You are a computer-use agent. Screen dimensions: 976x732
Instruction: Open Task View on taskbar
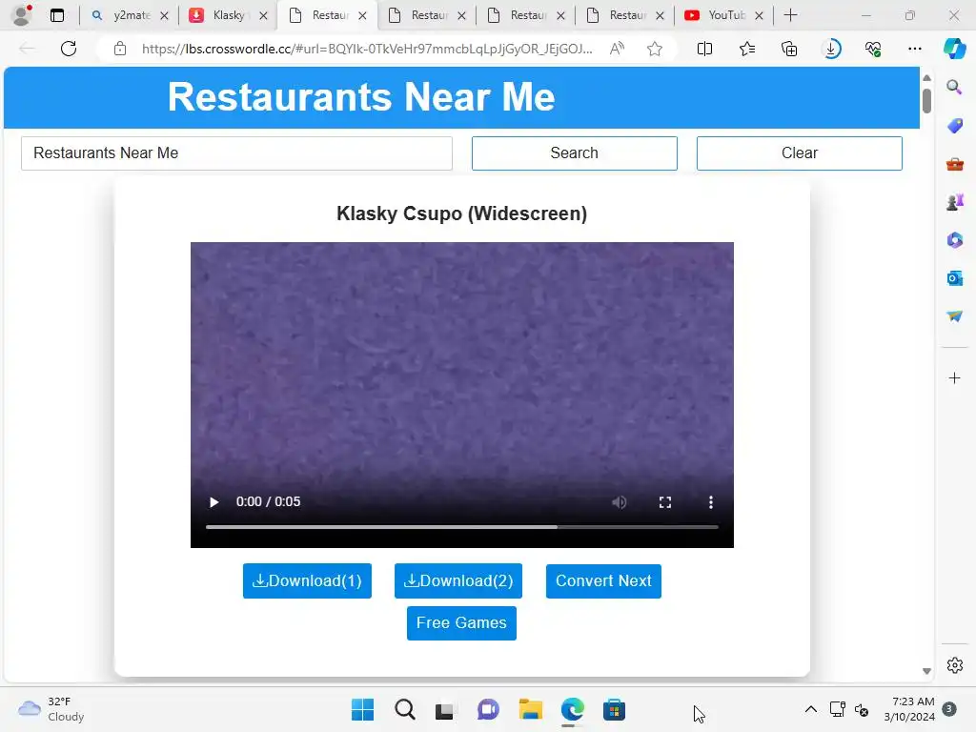[444, 709]
